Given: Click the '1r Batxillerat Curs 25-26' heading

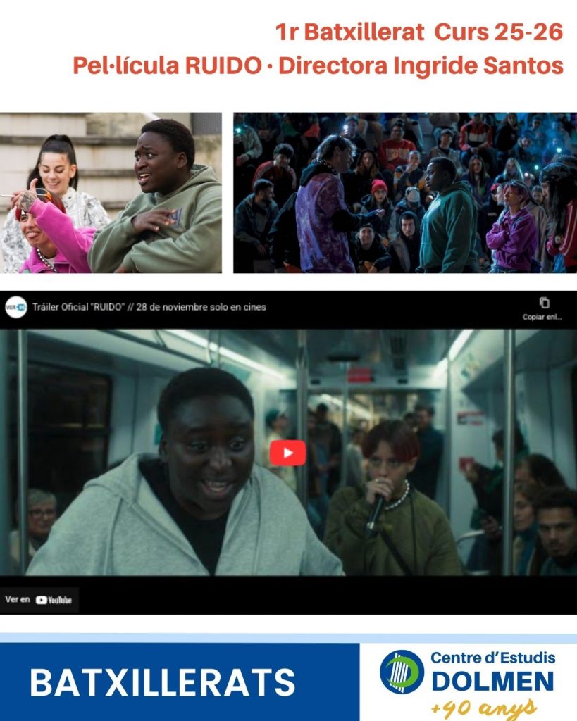Looking at the screenshot, I should pos(419,32).
